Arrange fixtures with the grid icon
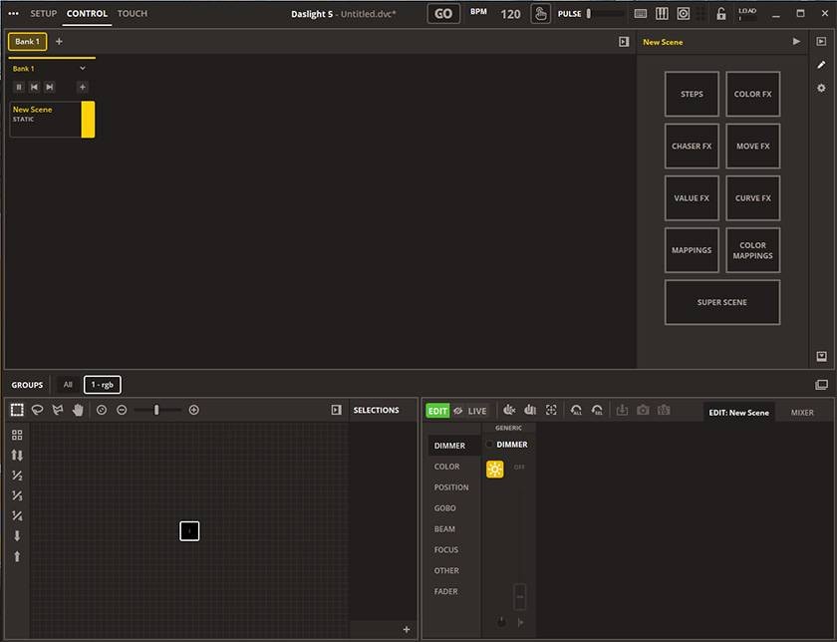 coord(17,435)
